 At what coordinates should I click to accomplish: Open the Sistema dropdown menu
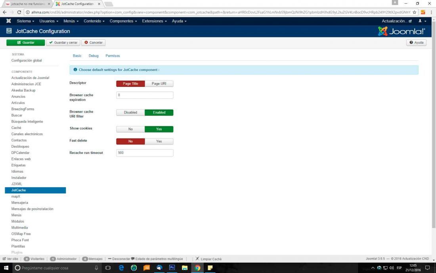(x=25, y=21)
